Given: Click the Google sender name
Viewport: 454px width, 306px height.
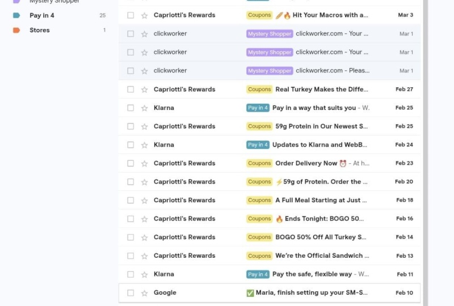Looking at the screenshot, I should [165, 293].
